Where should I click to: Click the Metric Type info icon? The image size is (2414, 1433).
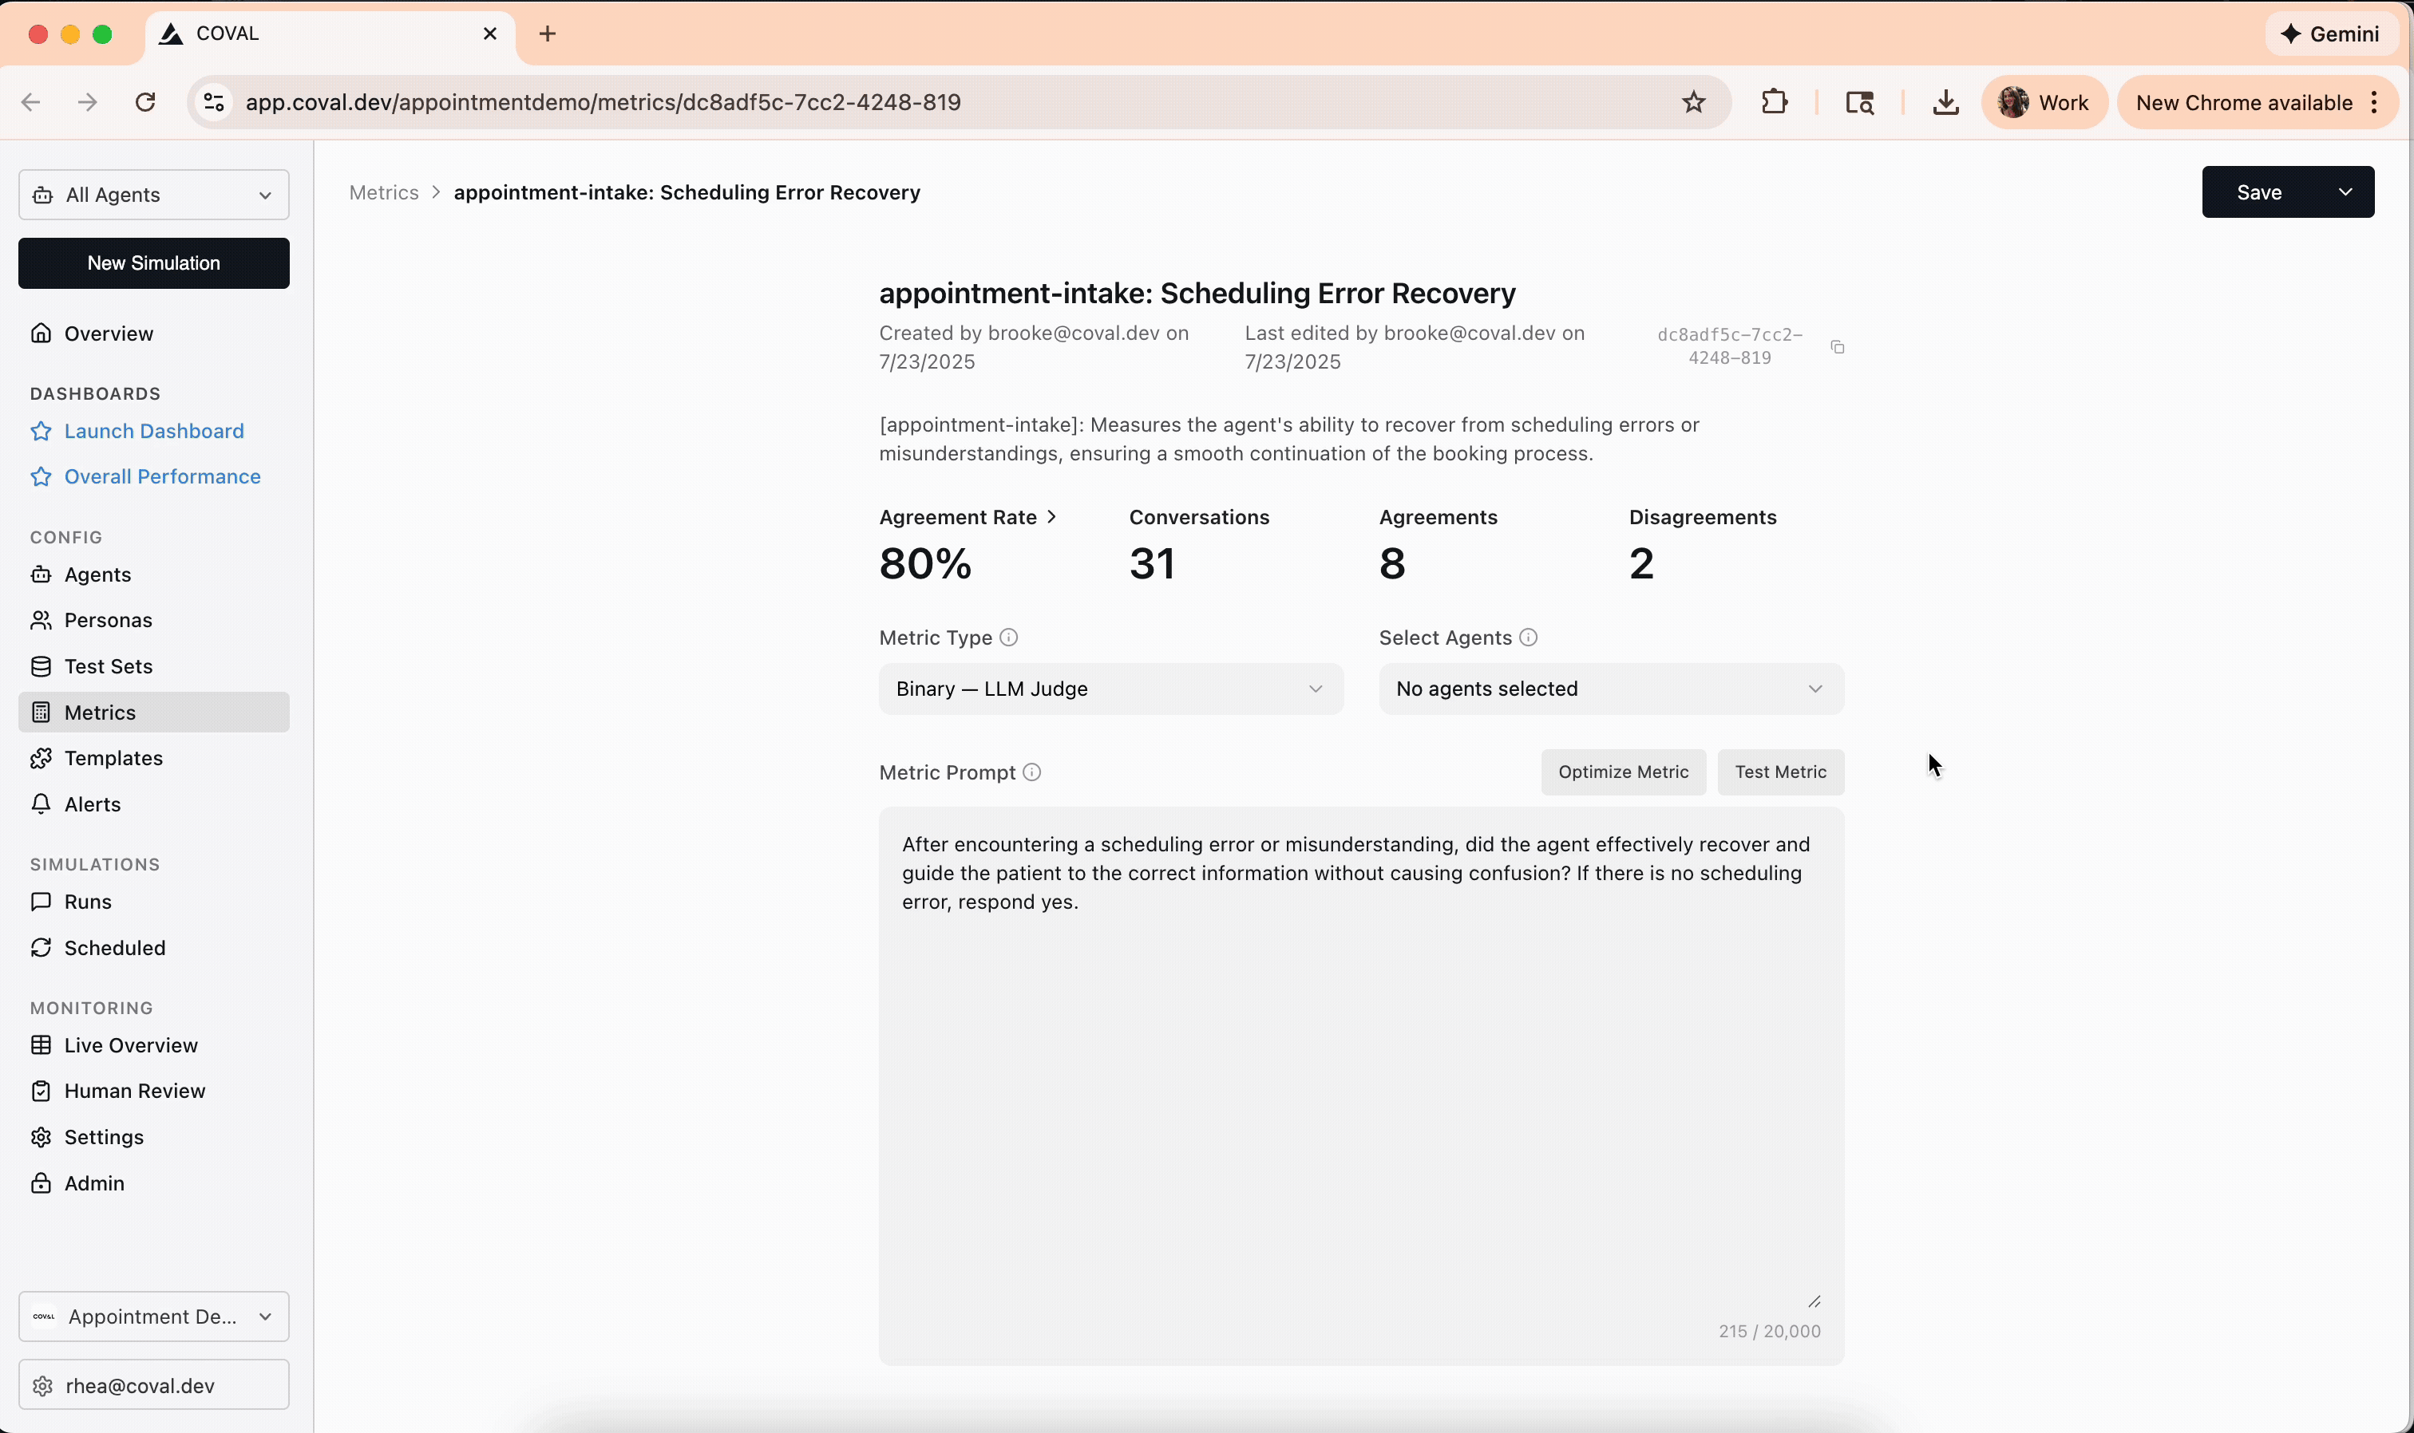click(1008, 638)
